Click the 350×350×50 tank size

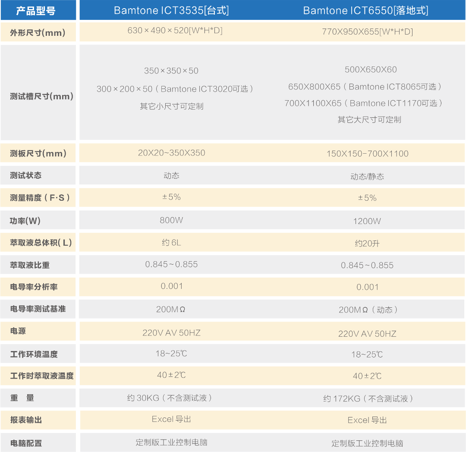pos(171,71)
